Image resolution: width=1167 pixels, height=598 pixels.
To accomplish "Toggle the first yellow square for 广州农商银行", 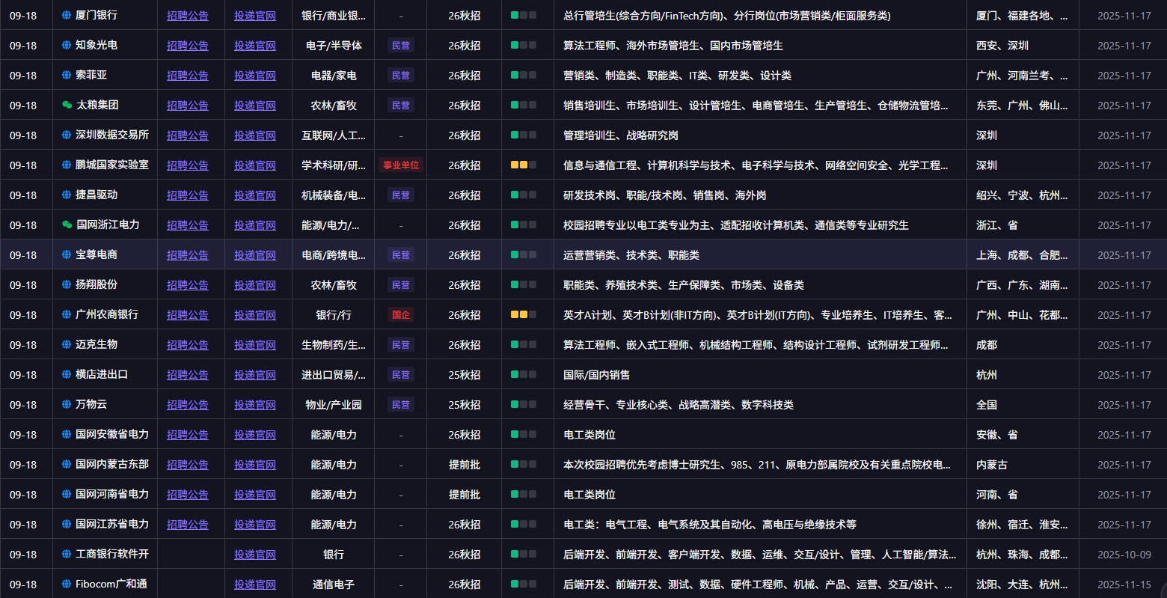I will 514,314.
